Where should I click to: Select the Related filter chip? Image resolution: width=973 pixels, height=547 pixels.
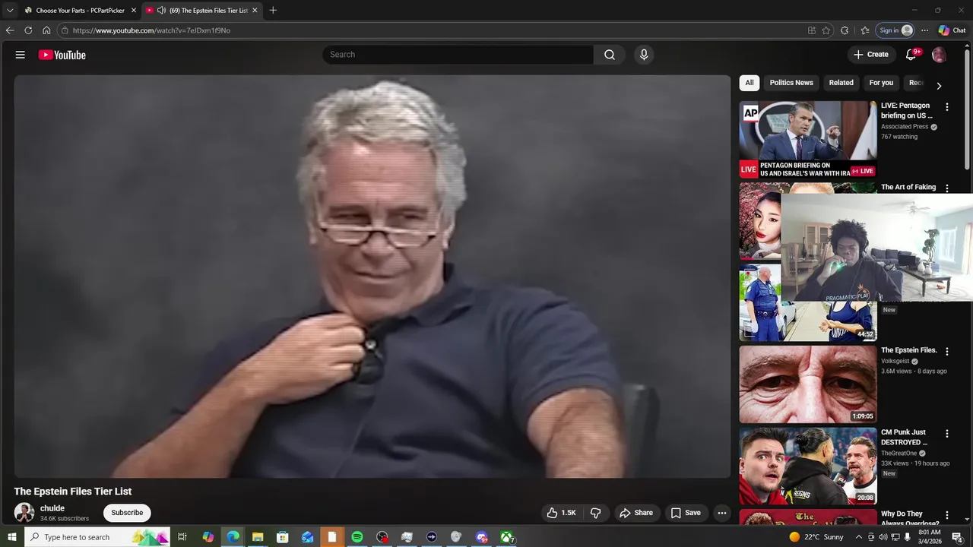pyautogui.click(x=841, y=83)
